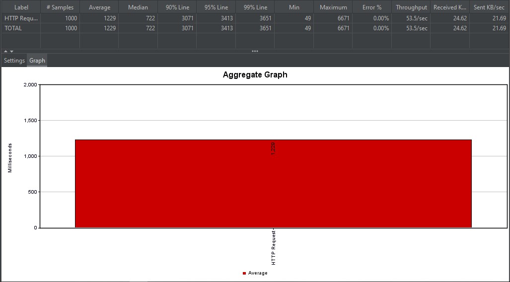
Task: Select Error 0.00% in HTTP Request row
Action: 372,18
